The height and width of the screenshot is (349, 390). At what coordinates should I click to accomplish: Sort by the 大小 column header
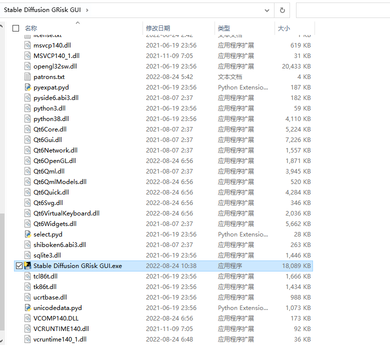[284, 28]
